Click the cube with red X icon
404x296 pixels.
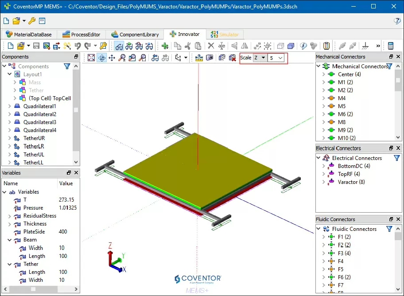[x=233, y=58]
